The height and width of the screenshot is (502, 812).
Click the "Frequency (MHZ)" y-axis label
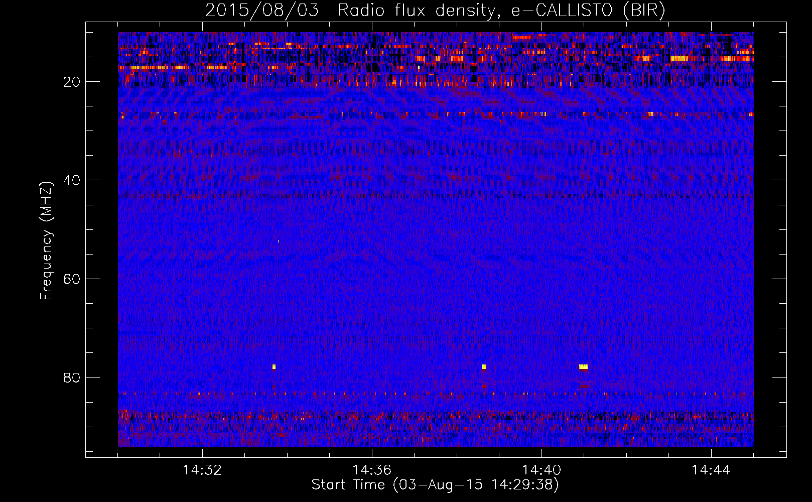[46, 241]
